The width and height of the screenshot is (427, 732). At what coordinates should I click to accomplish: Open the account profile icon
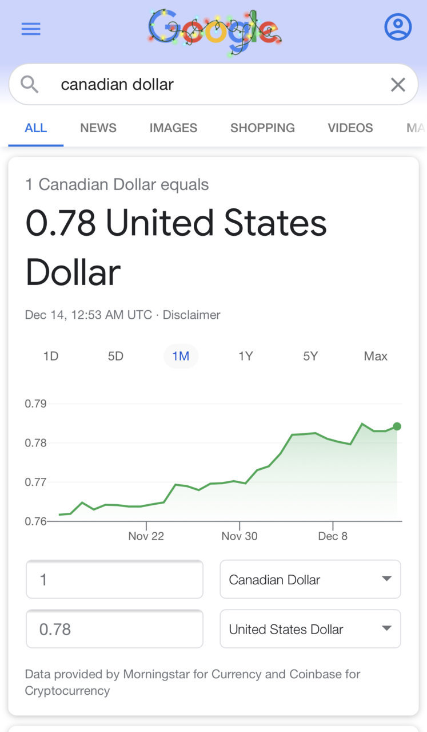(x=398, y=26)
